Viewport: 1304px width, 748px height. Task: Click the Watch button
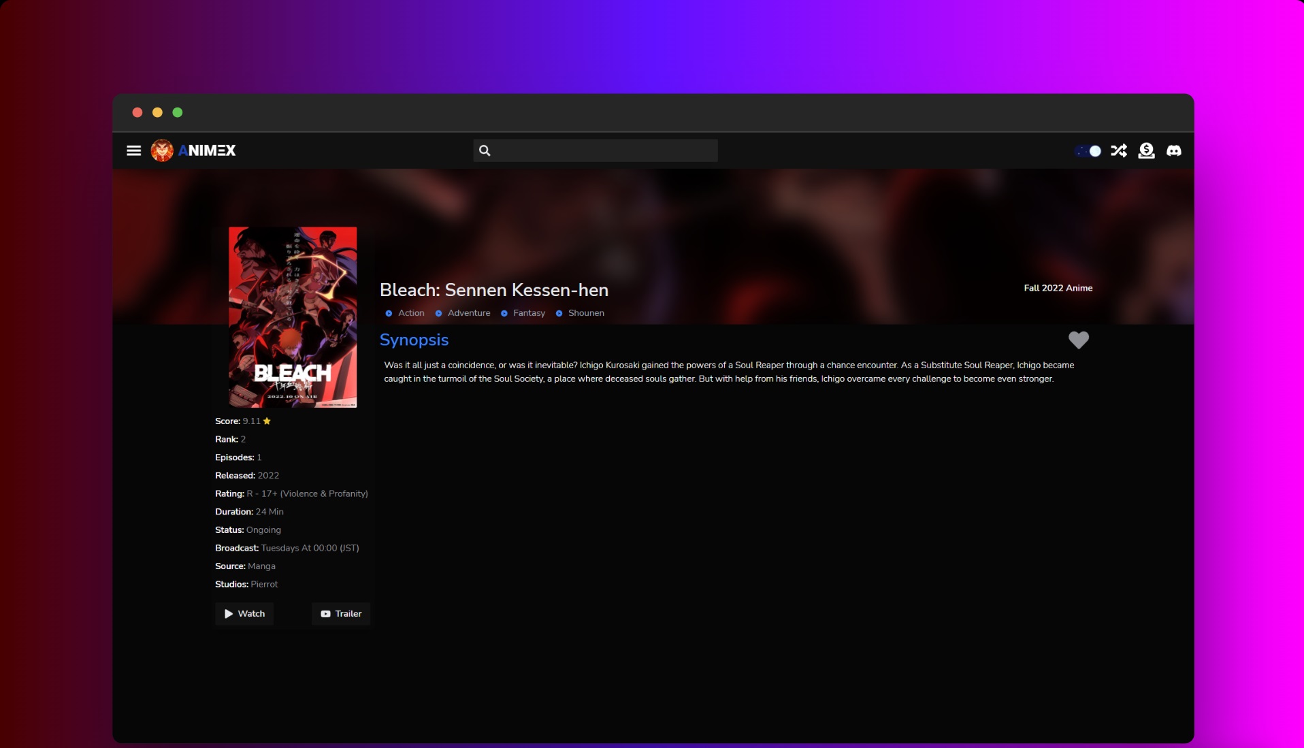[x=244, y=614]
